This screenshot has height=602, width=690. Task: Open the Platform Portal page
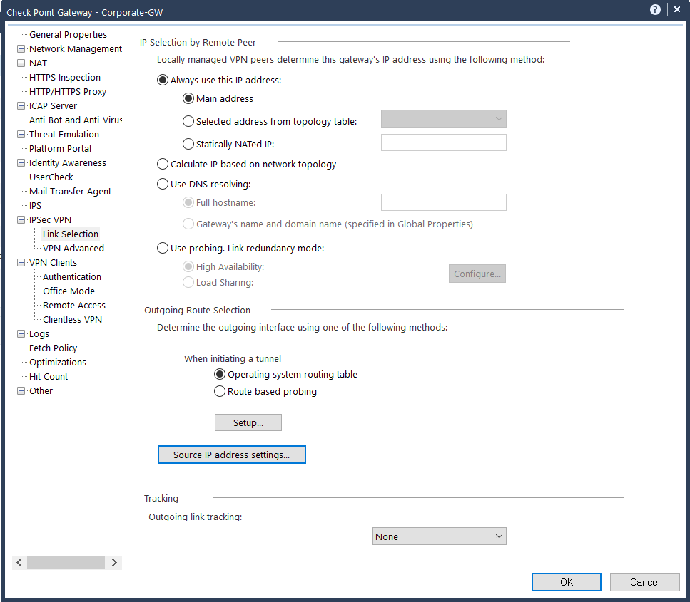coord(60,148)
